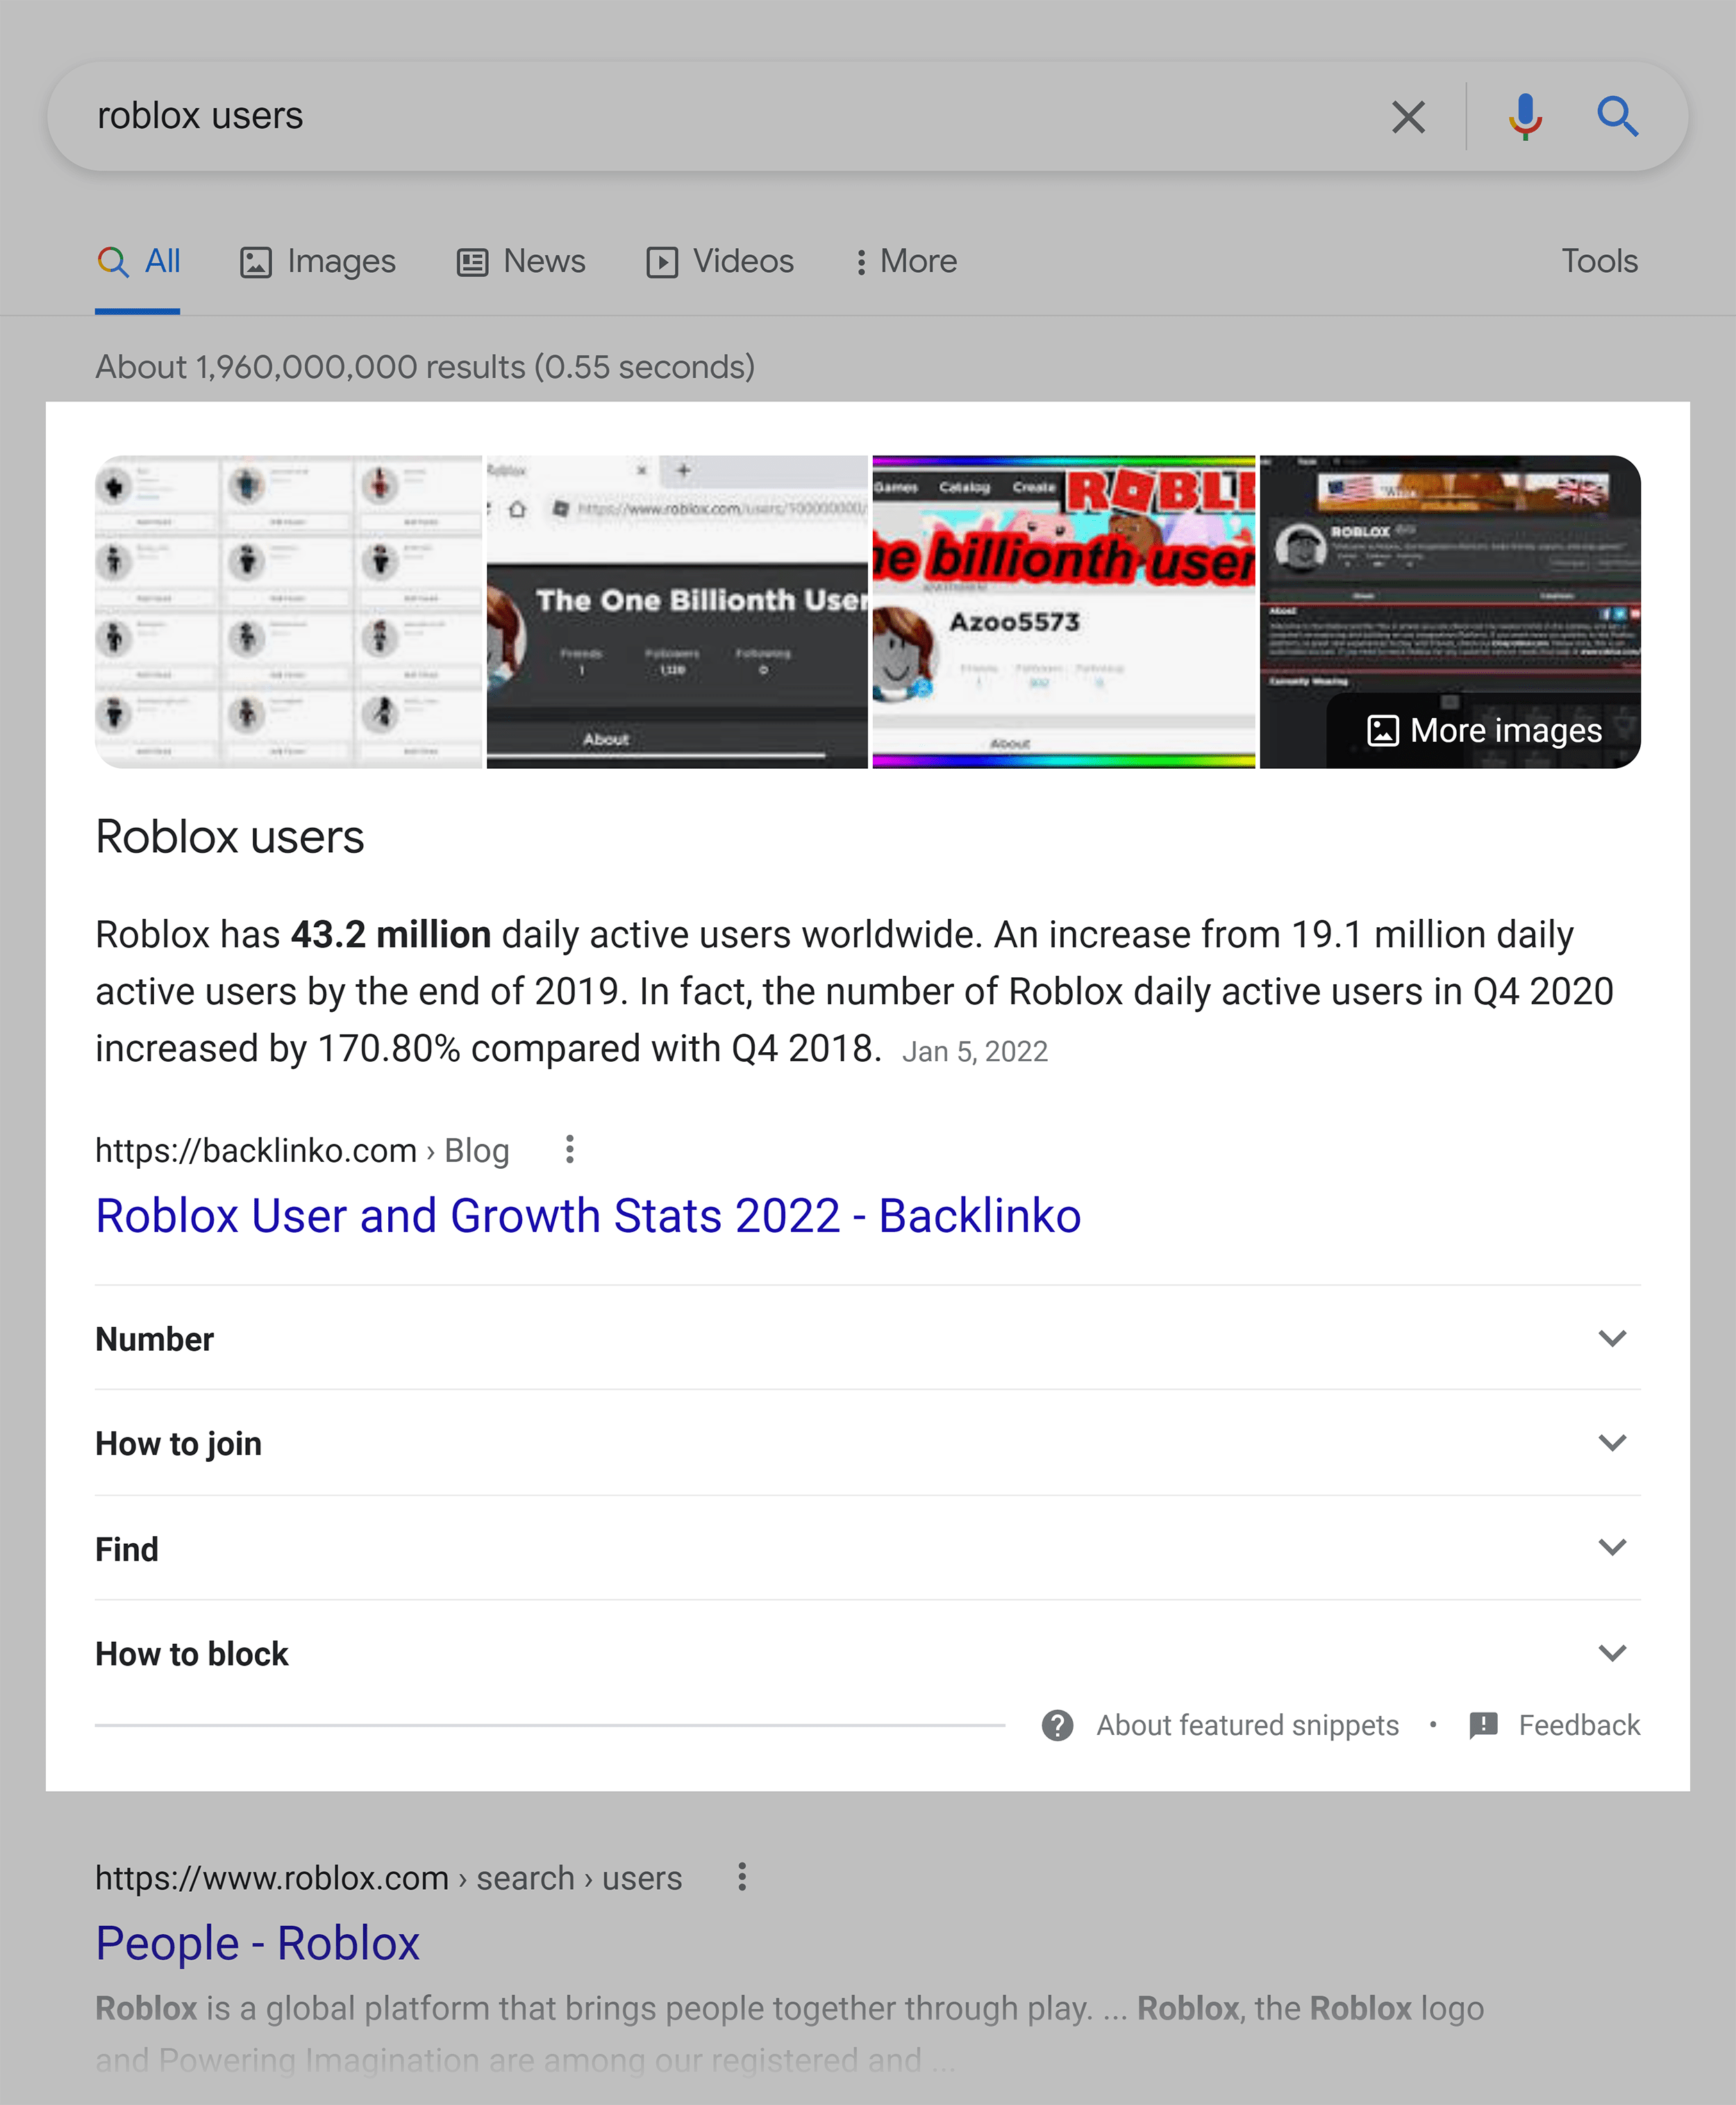The width and height of the screenshot is (1736, 2105).
Task: Click the magnifying glass to search
Action: tap(1618, 116)
